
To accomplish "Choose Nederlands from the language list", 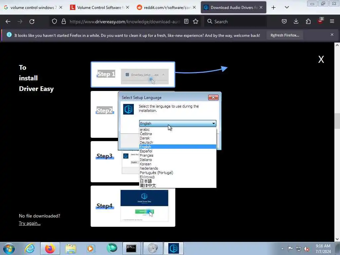I will 178,168.
